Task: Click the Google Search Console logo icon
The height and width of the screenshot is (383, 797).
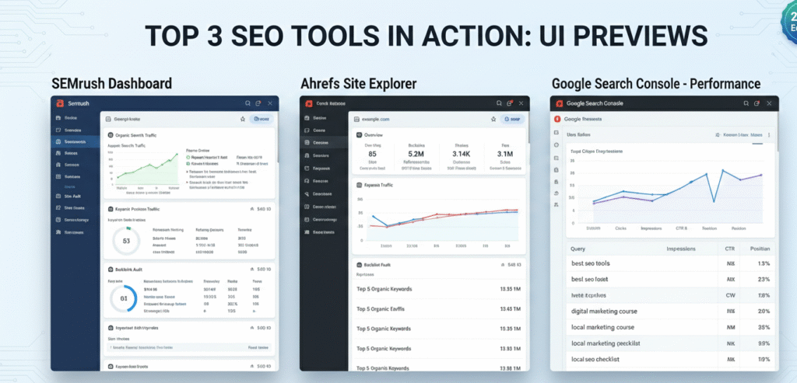Action: 559,103
